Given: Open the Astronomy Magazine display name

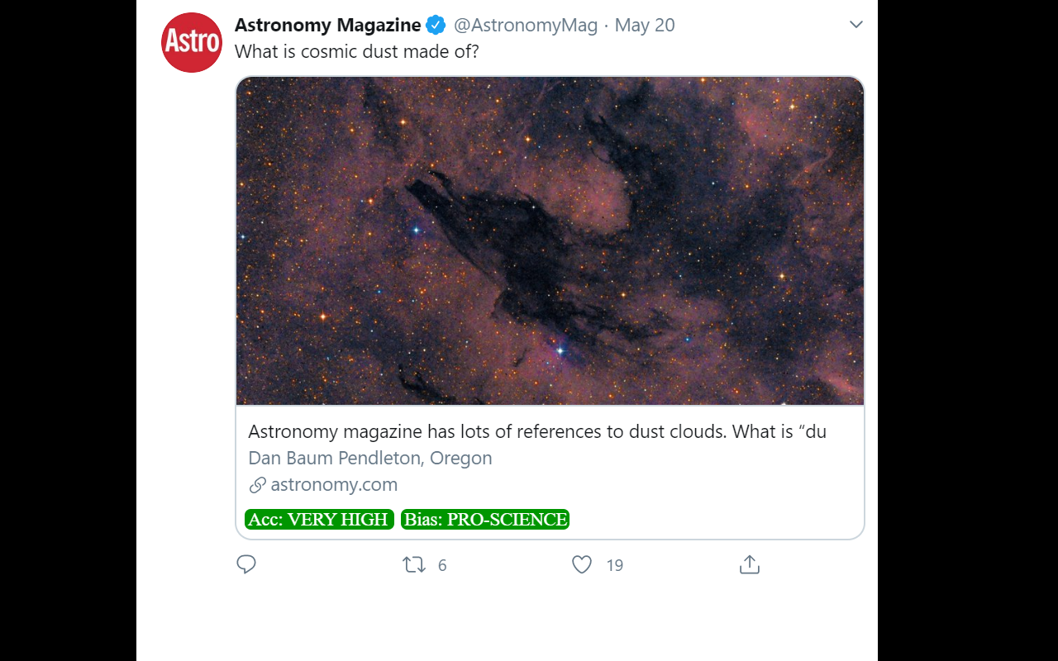Looking at the screenshot, I should (x=327, y=26).
